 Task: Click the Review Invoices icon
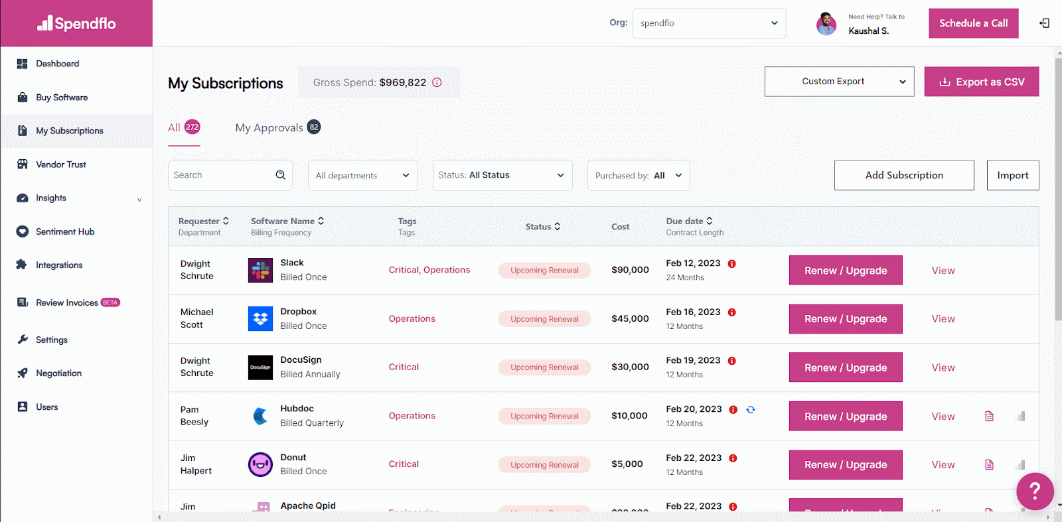pos(23,302)
